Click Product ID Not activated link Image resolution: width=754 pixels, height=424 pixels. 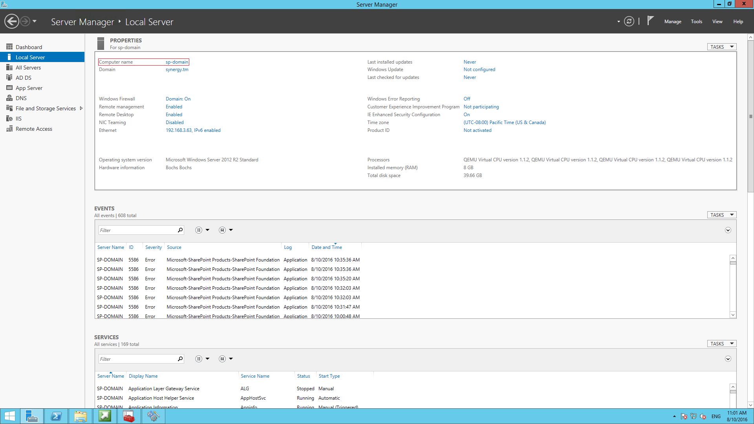pyautogui.click(x=477, y=130)
